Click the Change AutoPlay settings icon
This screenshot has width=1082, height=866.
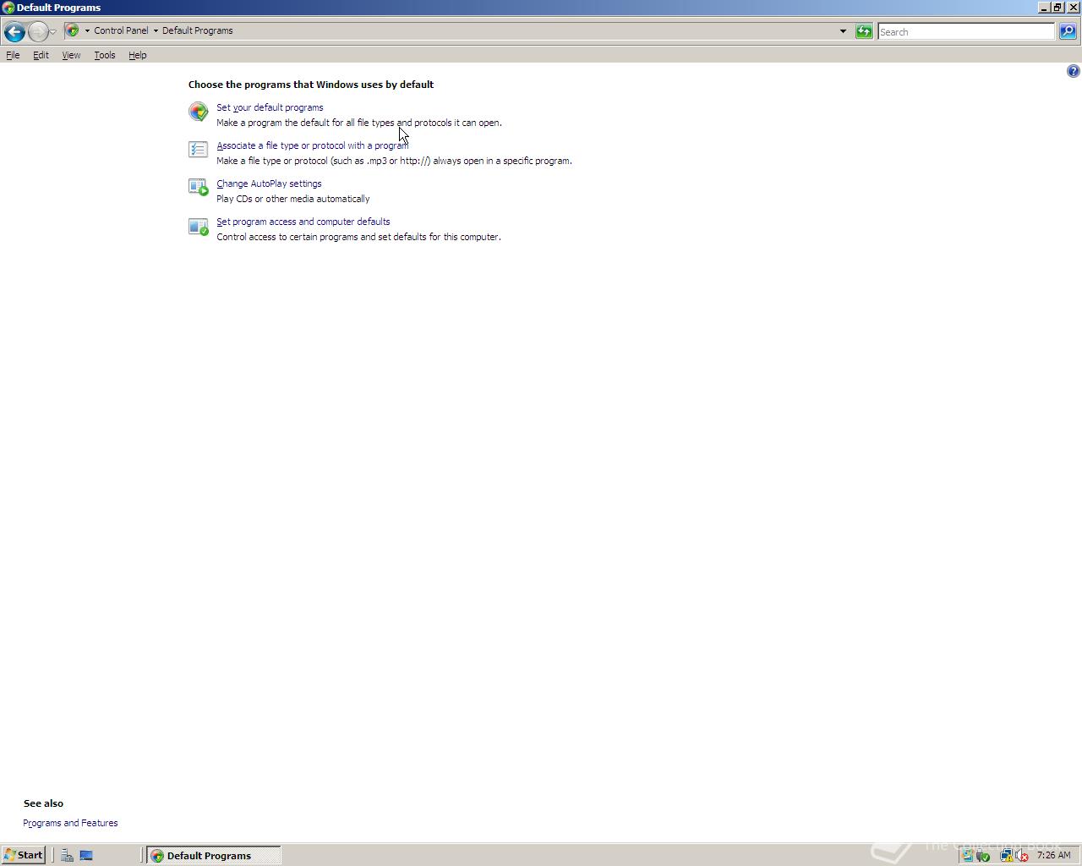[198, 187]
